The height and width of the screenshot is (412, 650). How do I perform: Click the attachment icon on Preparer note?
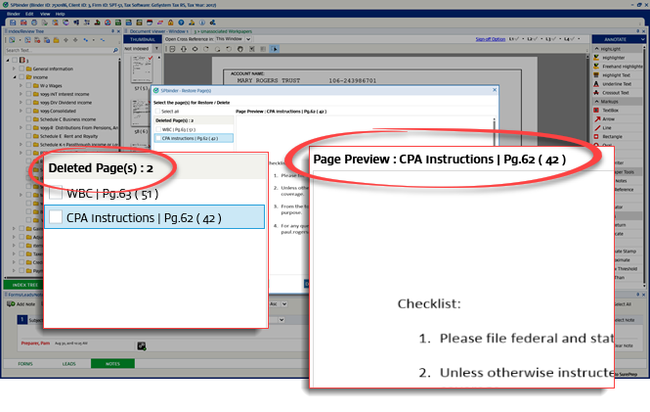point(142,346)
